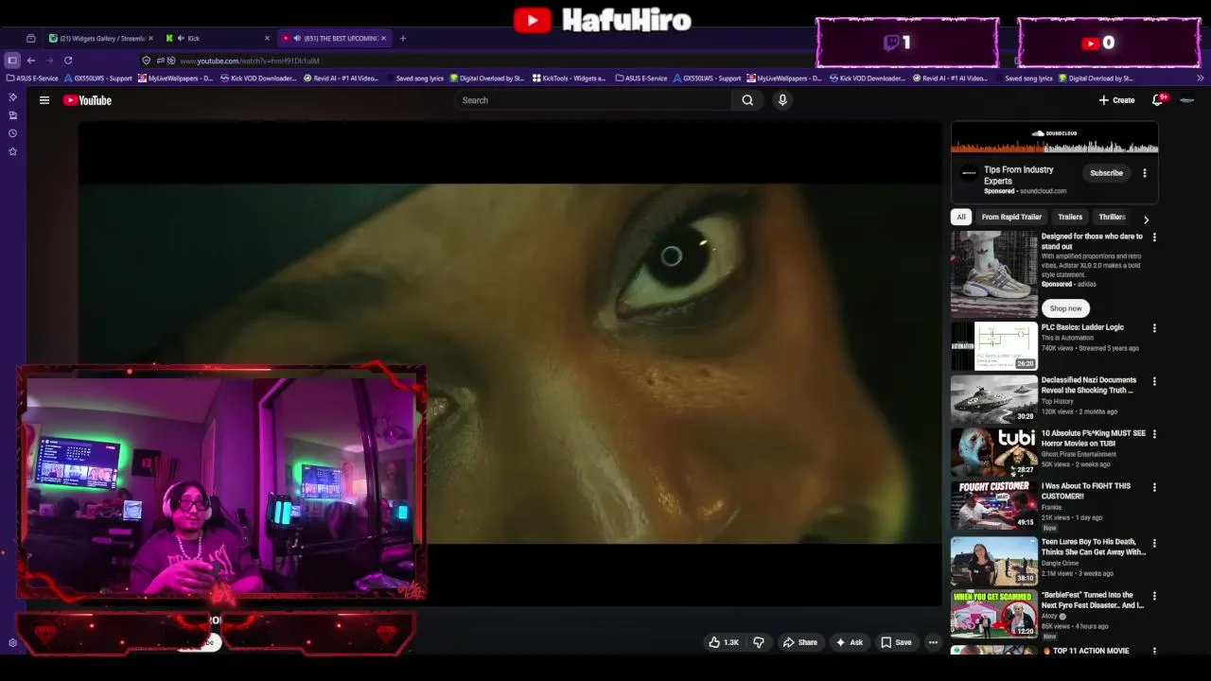Open the PLC Basics Ladder Logic thumbnail
Screen dimensions: 1211x681
coord(994,346)
